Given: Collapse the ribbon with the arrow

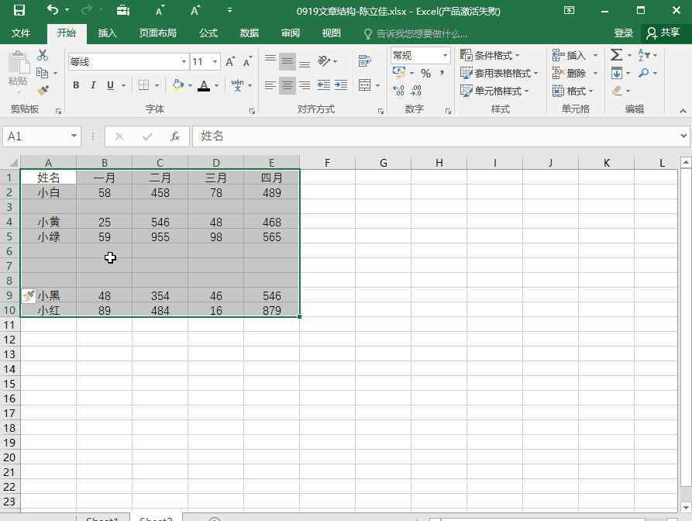Looking at the screenshot, I should (x=683, y=110).
